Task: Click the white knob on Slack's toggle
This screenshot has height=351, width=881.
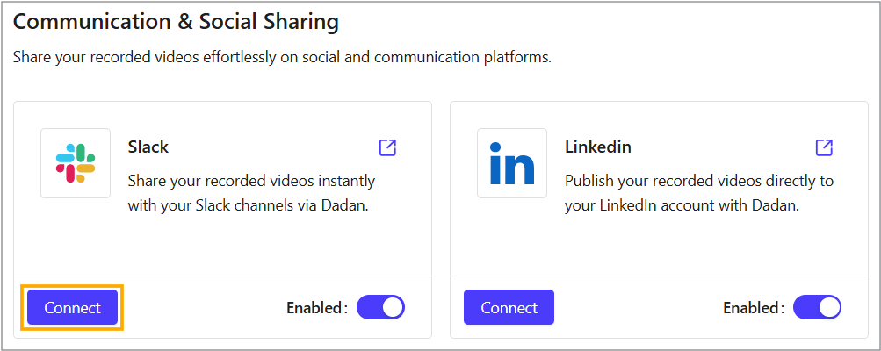Action: pyautogui.click(x=392, y=307)
